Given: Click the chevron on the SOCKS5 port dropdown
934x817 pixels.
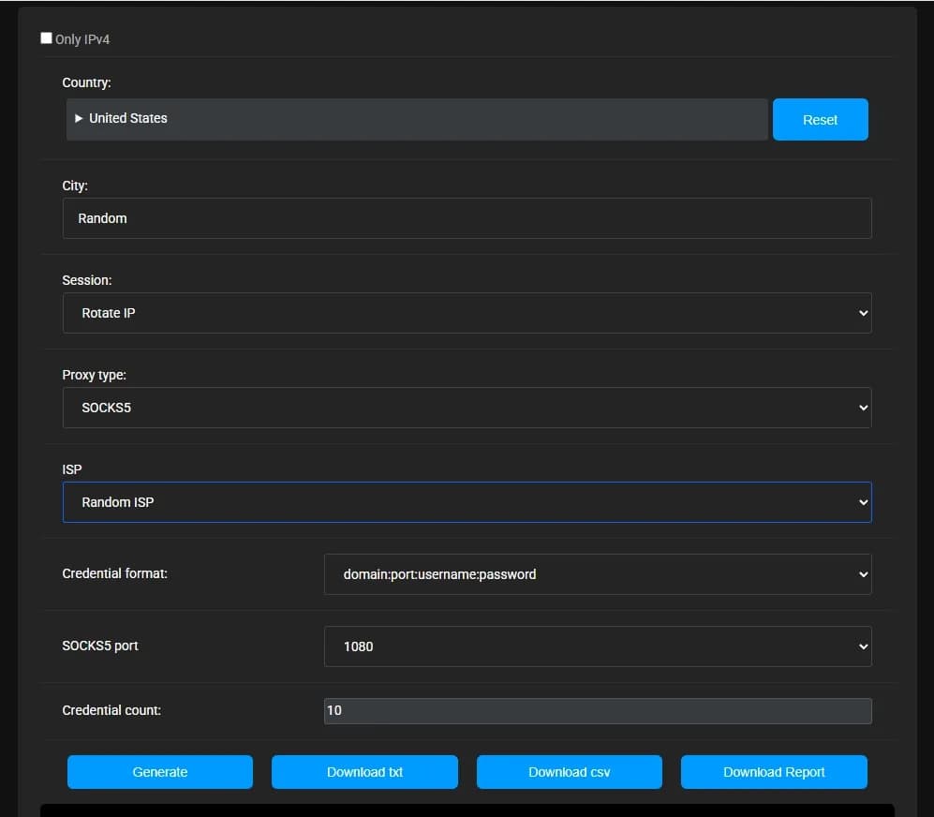Looking at the screenshot, I should coord(863,646).
